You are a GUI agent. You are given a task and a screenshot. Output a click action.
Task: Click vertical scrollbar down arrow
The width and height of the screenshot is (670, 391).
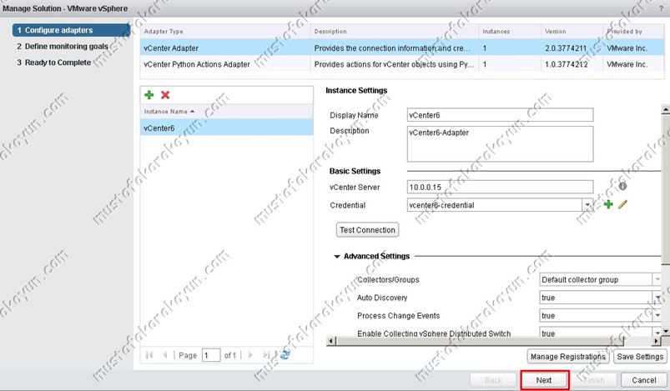[x=666, y=331]
